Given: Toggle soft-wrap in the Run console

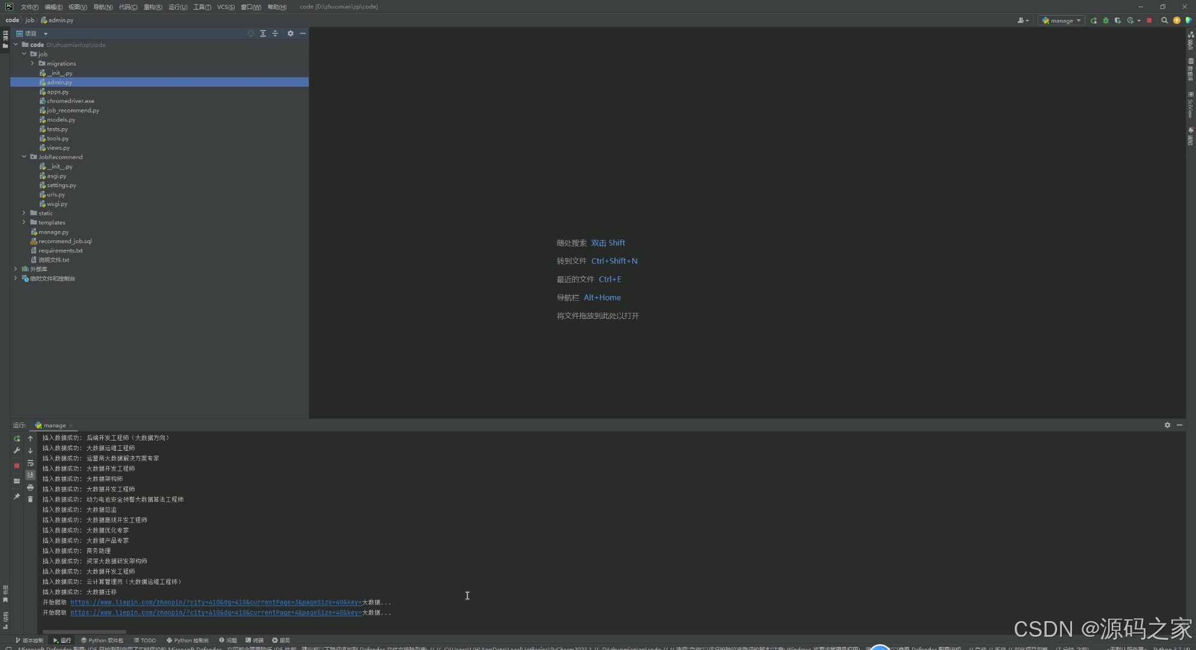Looking at the screenshot, I should click(x=30, y=463).
